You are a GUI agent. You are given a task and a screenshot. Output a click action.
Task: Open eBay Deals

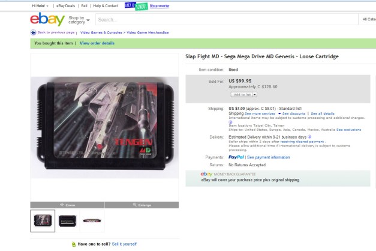(65, 6)
